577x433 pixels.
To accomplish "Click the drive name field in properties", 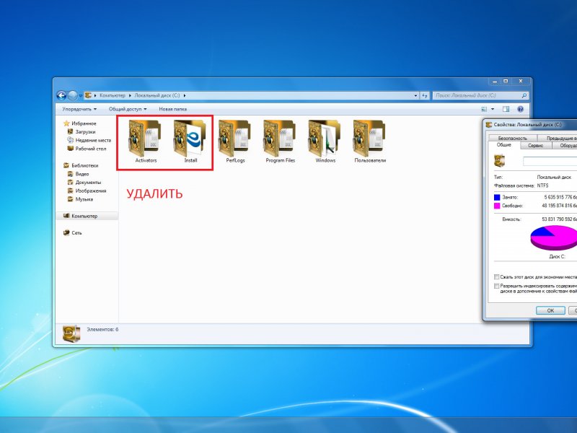I will click(550, 161).
